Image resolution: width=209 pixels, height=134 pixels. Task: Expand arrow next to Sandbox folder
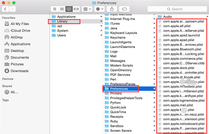point(154,126)
